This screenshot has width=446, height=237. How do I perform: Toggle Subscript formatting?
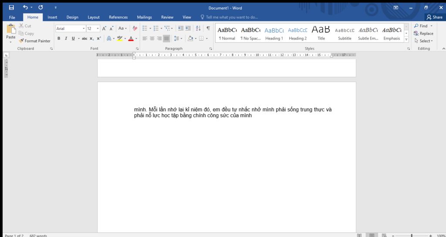click(x=91, y=39)
